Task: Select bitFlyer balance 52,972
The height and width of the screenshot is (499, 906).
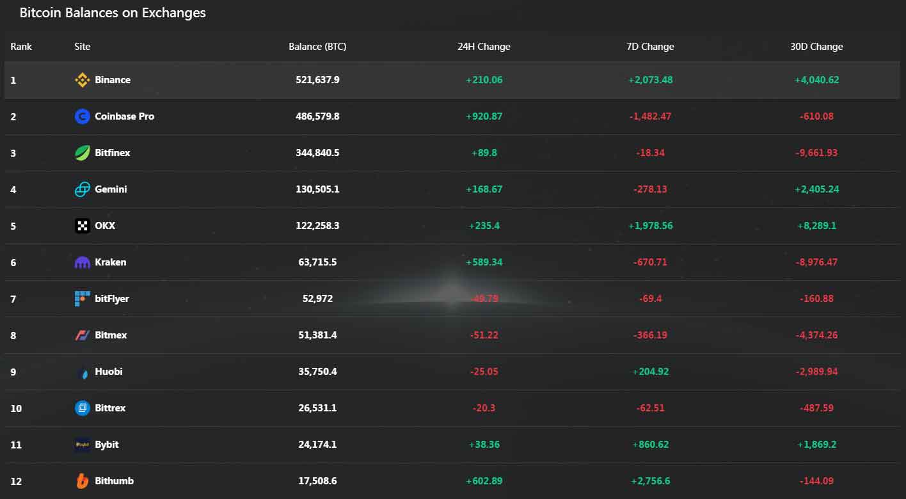Action: coord(317,299)
